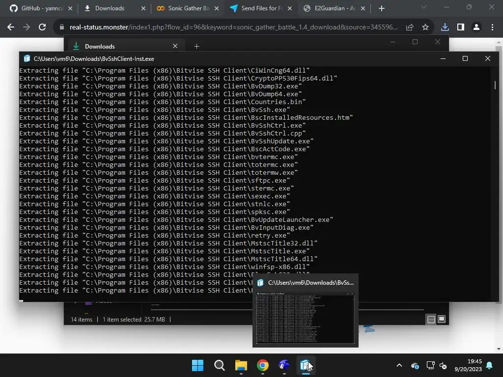This screenshot has height=377, width=503.
Task: Click BvSshClient-Inst.exe console title icon
Action: 27,59
